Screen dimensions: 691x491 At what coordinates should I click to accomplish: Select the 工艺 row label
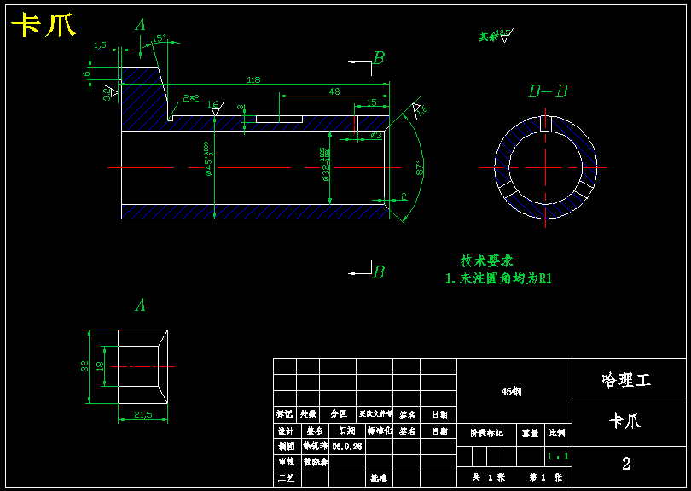[286, 477]
